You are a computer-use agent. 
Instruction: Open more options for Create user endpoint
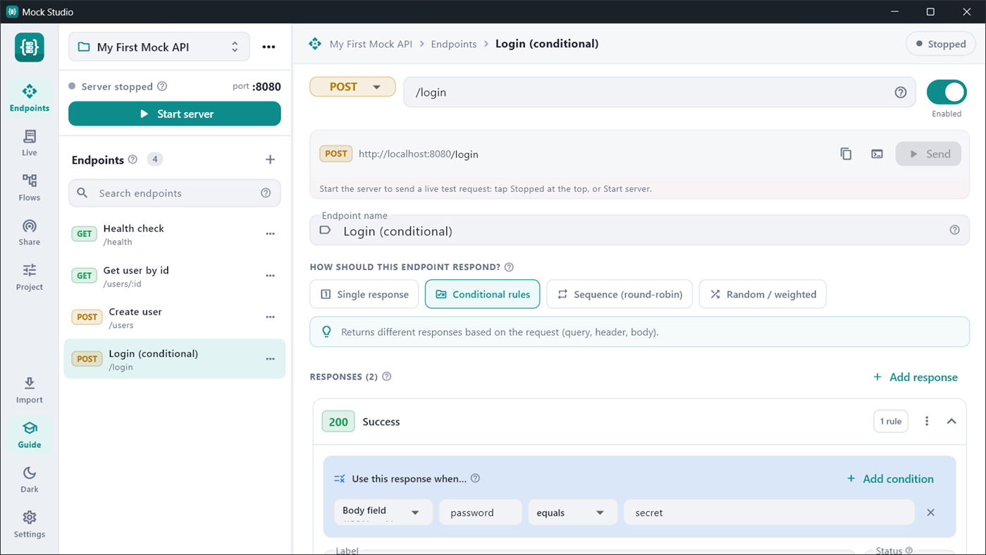point(270,317)
